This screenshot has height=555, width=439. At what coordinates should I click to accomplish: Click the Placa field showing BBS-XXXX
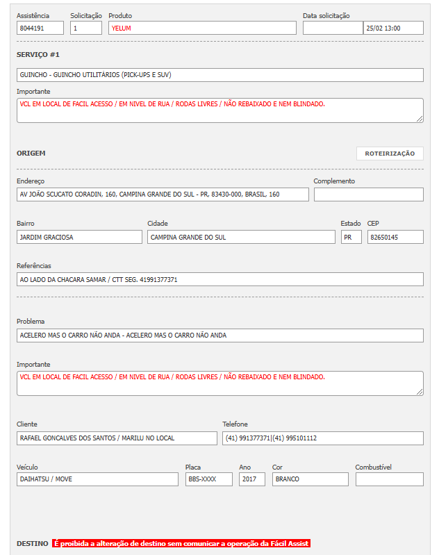pos(209,479)
